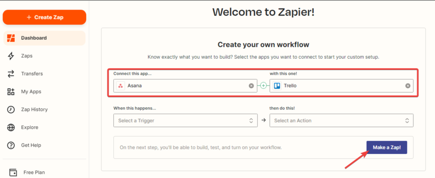
Task: Click the orange Dashboard icon in sidebar
Action: tap(11, 38)
